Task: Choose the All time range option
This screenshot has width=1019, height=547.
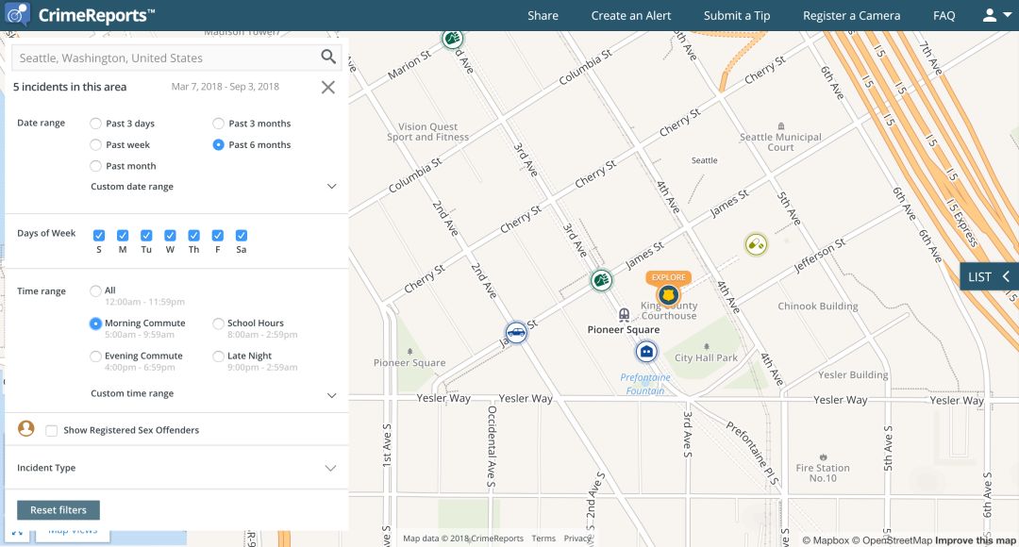Action: tap(95, 290)
